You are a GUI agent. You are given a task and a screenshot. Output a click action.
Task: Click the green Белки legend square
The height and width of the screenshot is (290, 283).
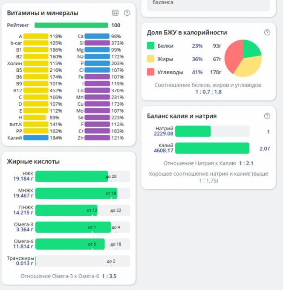(150, 46)
